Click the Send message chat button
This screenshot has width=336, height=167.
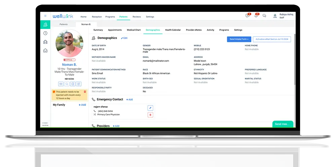[282, 124]
